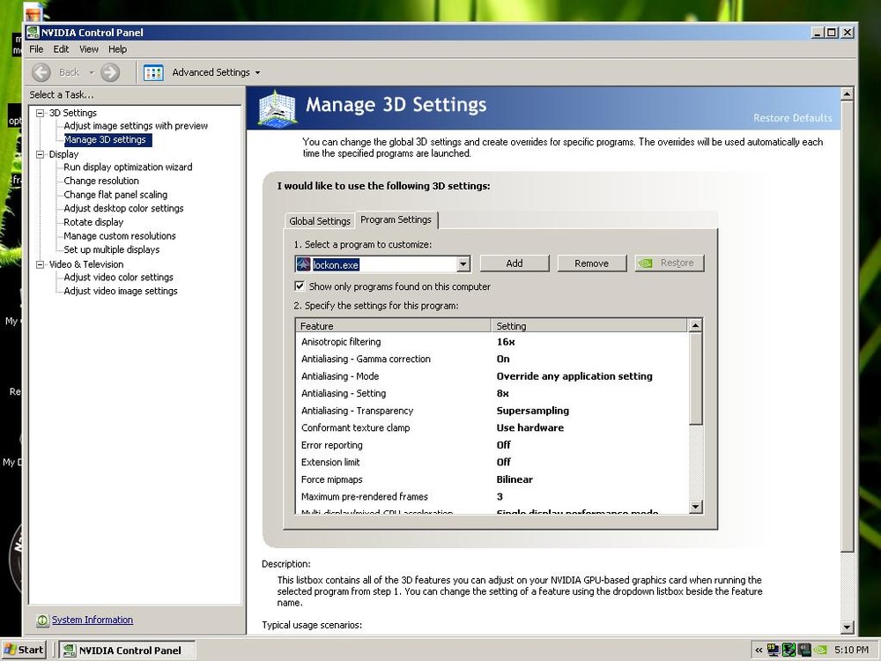Select the Extension limit row

(492, 462)
